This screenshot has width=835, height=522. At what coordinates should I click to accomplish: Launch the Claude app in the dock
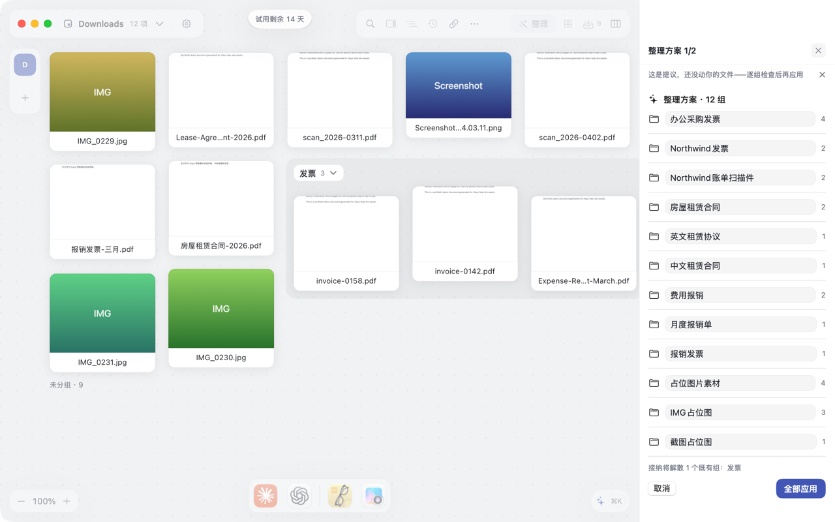pos(266,496)
